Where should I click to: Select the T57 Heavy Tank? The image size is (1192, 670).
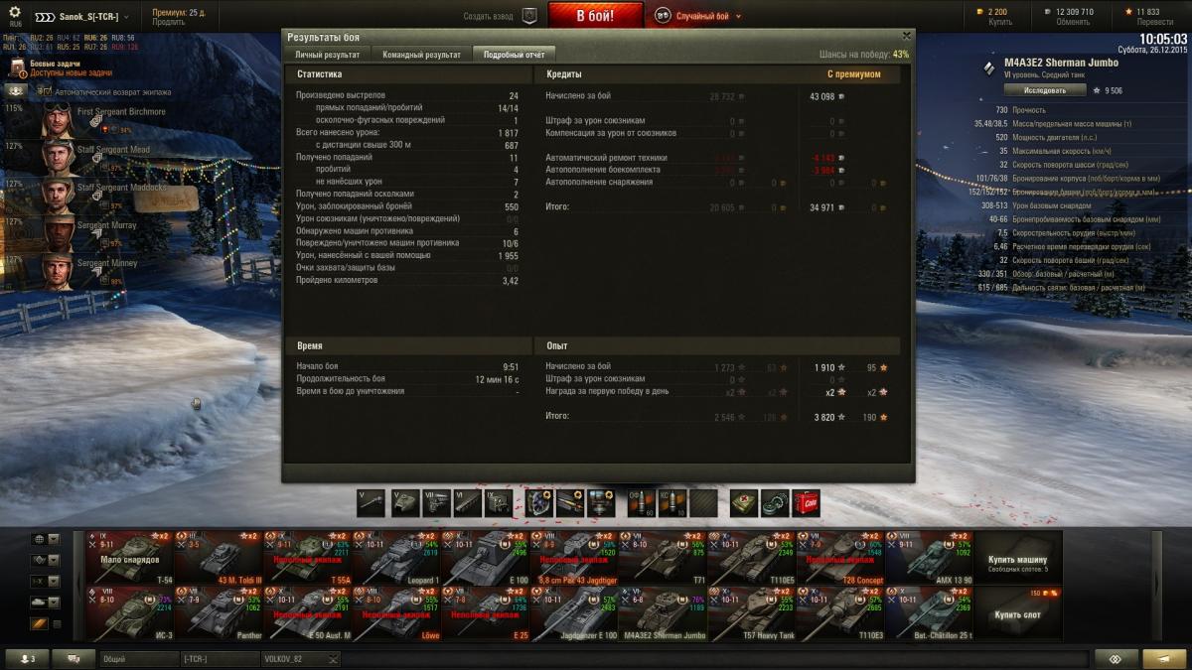coord(752,613)
